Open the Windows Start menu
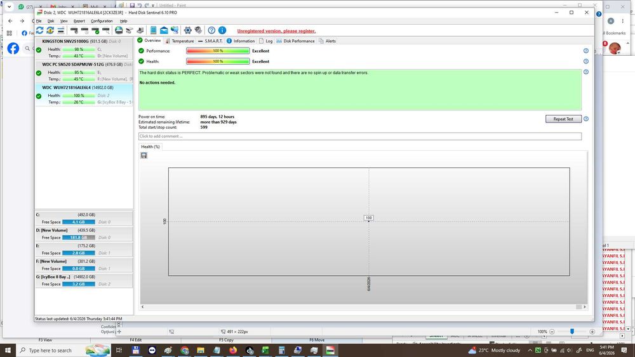This screenshot has width=635, height=357. (8, 350)
